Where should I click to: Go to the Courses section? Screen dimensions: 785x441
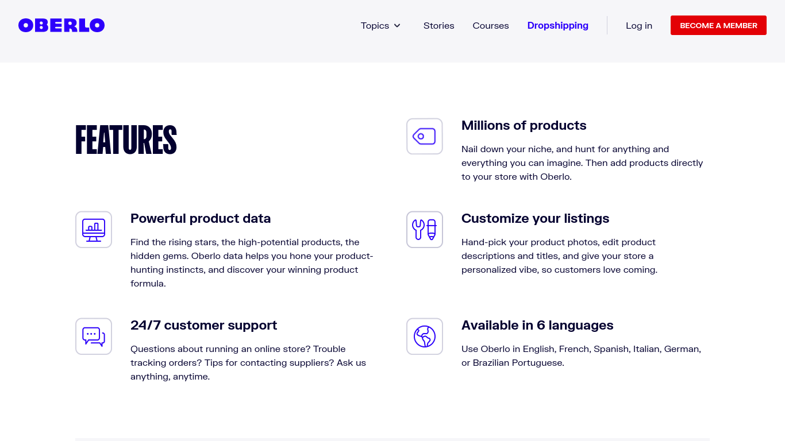(490, 25)
